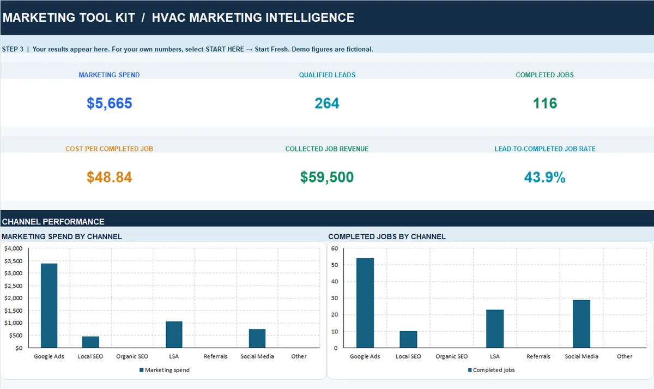Click the CHANNEL PERFORMANCE section header

click(x=53, y=222)
